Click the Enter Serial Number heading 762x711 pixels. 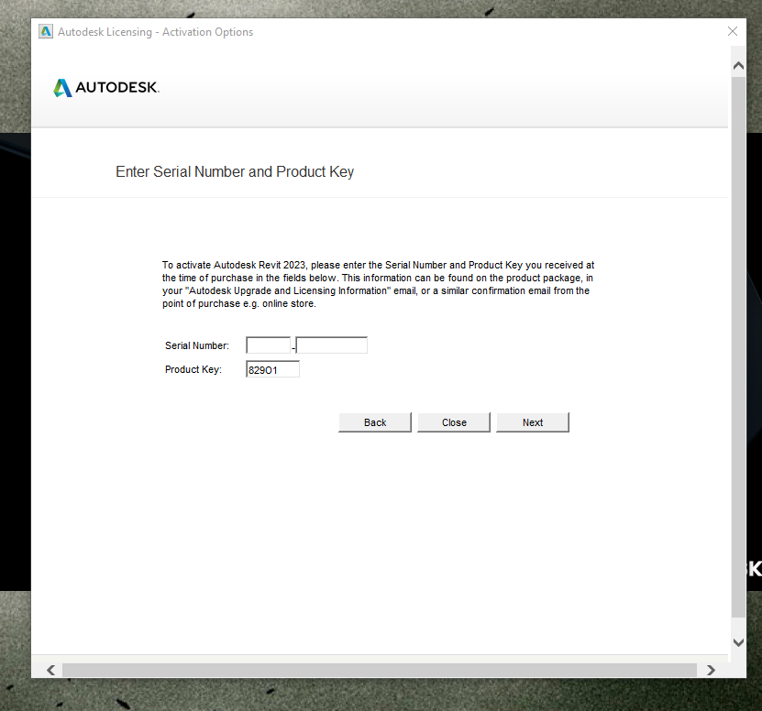tap(235, 172)
